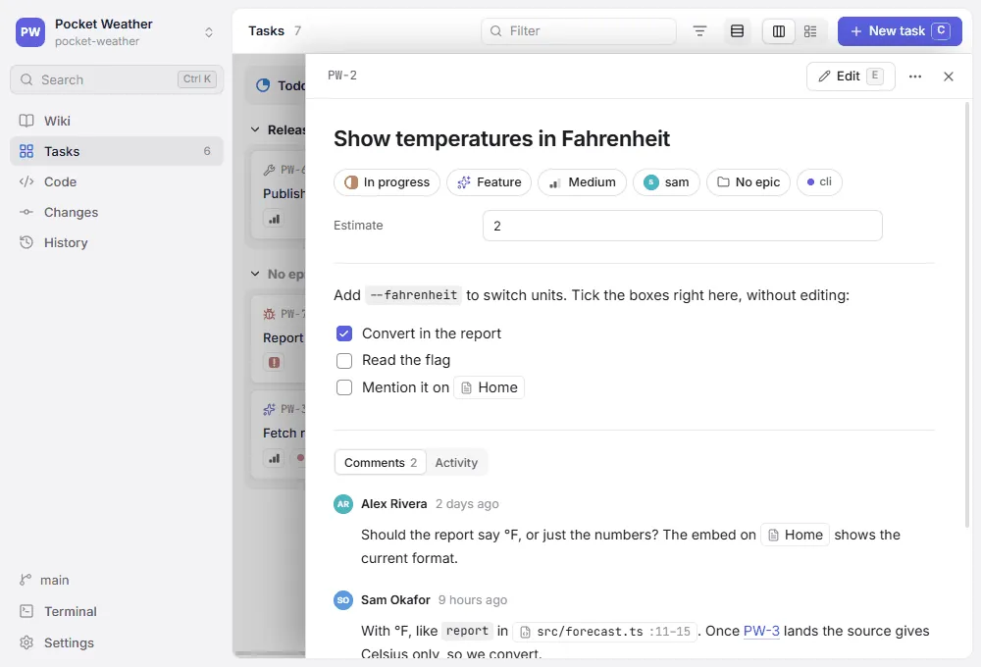Click priority bars icon on Fetch card
The height and width of the screenshot is (667, 981).
tap(274, 458)
